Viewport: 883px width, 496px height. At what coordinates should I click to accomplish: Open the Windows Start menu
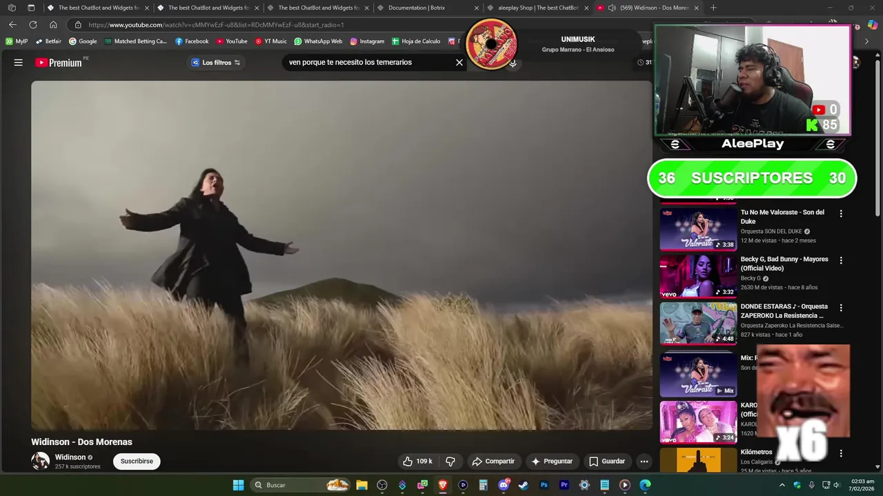pyautogui.click(x=238, y=485)
